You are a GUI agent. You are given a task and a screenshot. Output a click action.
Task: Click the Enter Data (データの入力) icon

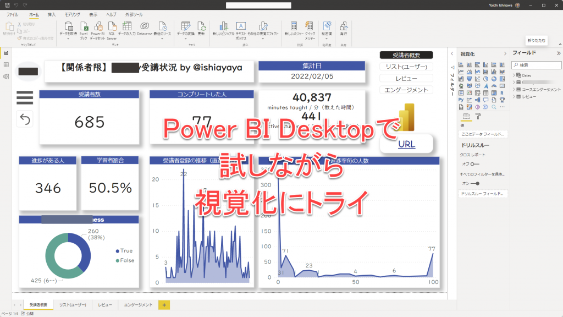[127, 26]
